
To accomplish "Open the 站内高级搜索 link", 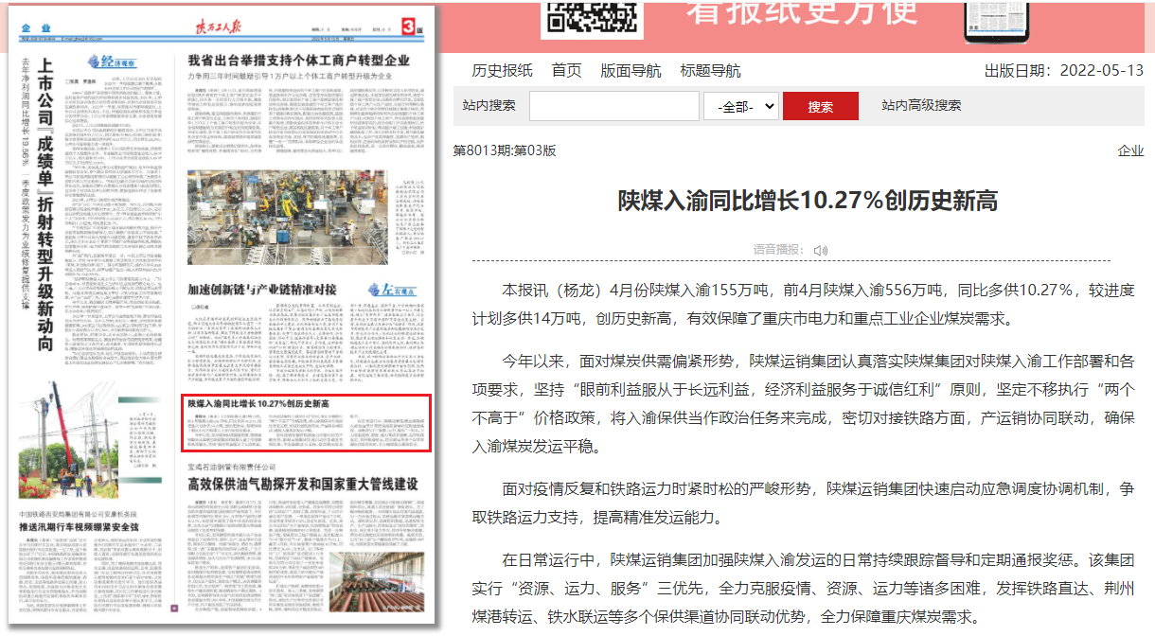I will click(920, 105).
